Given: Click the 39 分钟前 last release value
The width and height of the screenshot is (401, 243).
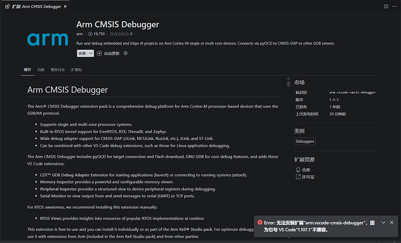Looking at the screenshot, I should [x=338, y=114].
